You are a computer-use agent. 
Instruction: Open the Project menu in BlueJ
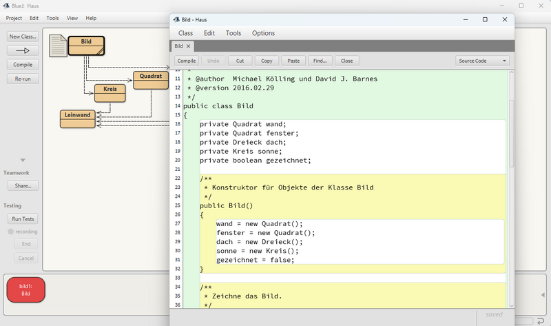pyautogui.click(x=14, y=18)
